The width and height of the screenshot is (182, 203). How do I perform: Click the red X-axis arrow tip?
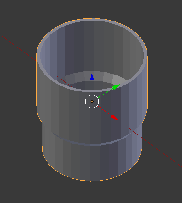(114, 118)
